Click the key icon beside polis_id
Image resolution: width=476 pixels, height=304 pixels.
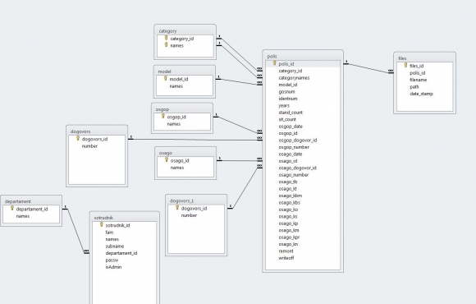click(274, 63)
